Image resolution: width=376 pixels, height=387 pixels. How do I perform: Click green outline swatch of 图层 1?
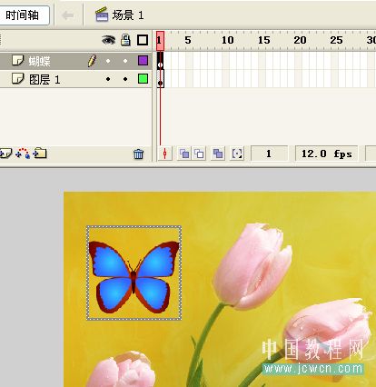pyautogui.click(x=143, y=79)
